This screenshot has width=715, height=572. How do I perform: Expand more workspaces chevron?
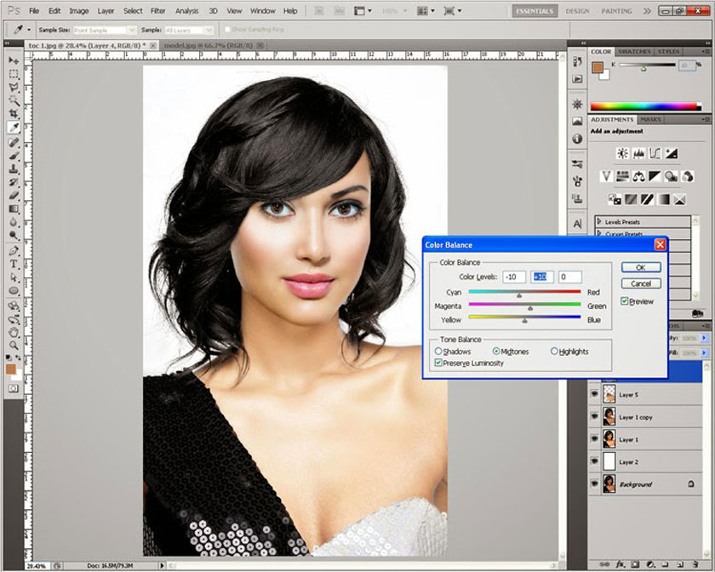point(647,11)
